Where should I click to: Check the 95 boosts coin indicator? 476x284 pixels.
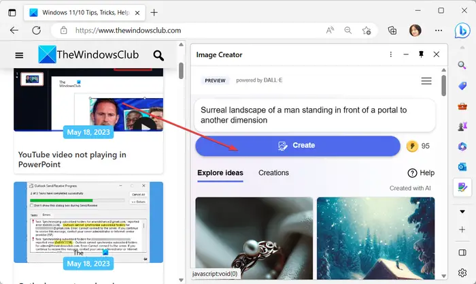(418, 146)
